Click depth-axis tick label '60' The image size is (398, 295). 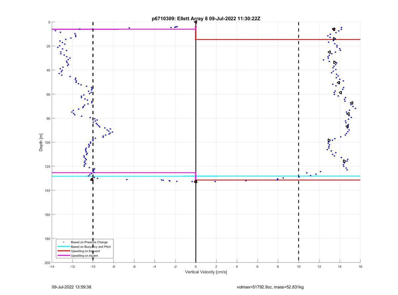click(48, 94)
